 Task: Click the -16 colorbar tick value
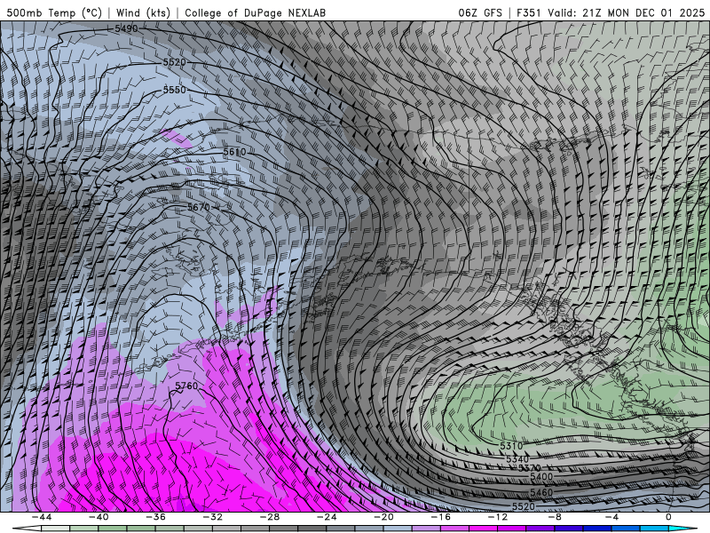point(440,517)
